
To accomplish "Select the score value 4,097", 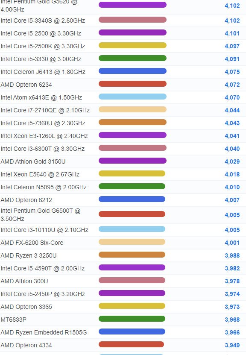I will (232, 46).
